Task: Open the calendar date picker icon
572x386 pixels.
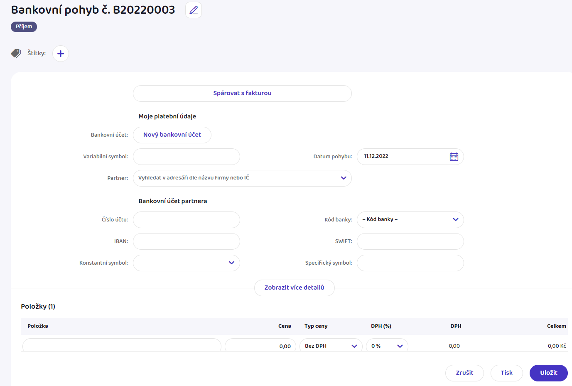Action: point(454,157)
